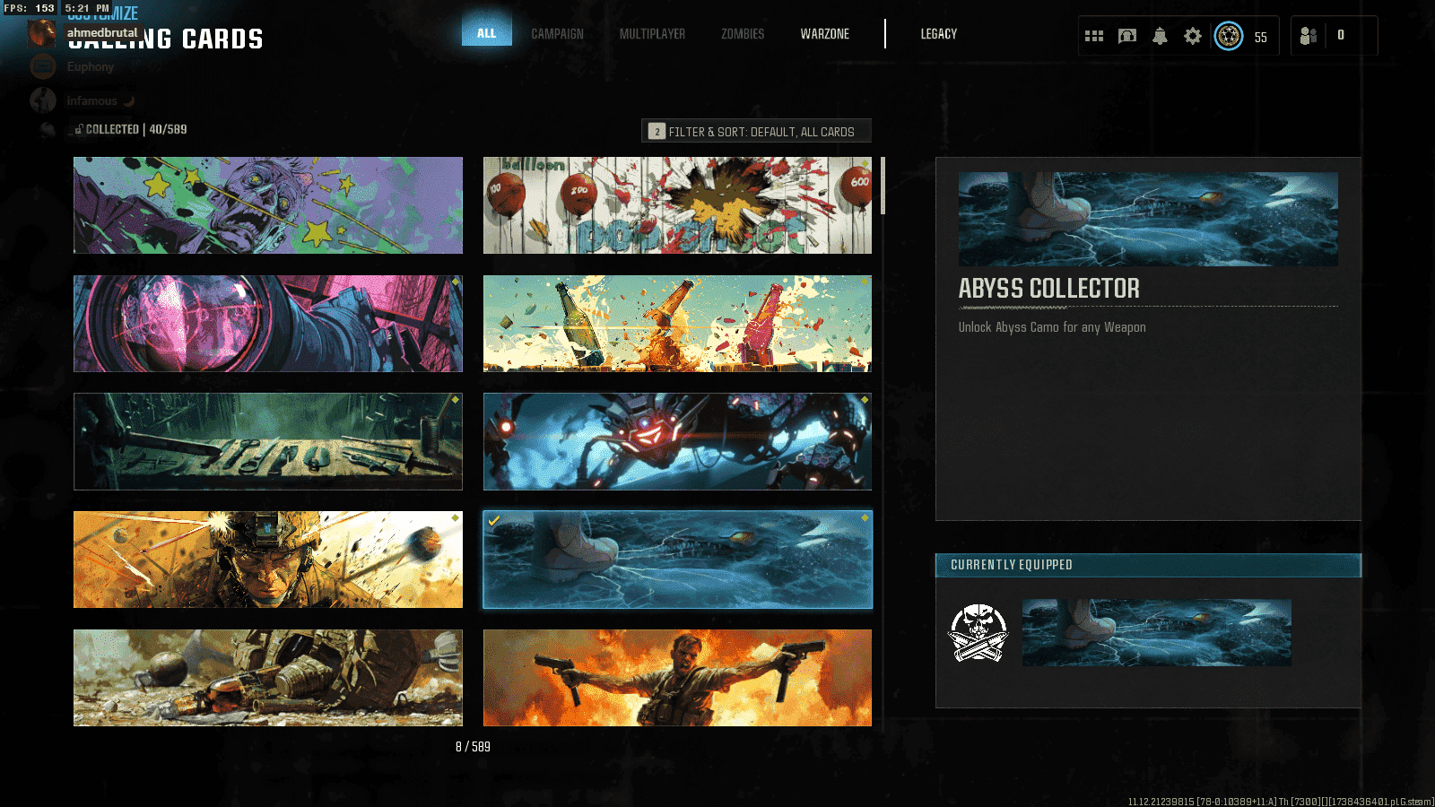Click the notifications bell icon
Image resolution: width=1435 pixels, height=807 pixels.
point(1160,36)
